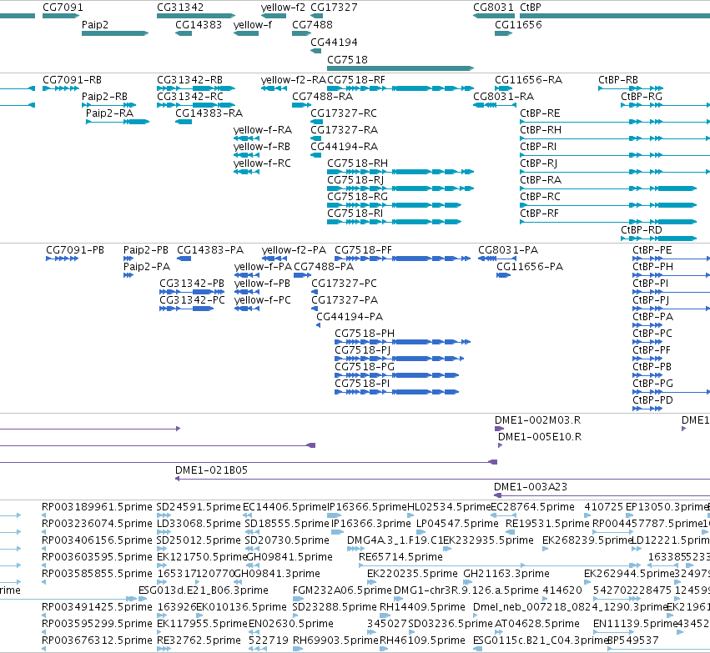Click the CtBP-RB transcript label
Viewport: 710px width, 653px height.
click(618, 80)
